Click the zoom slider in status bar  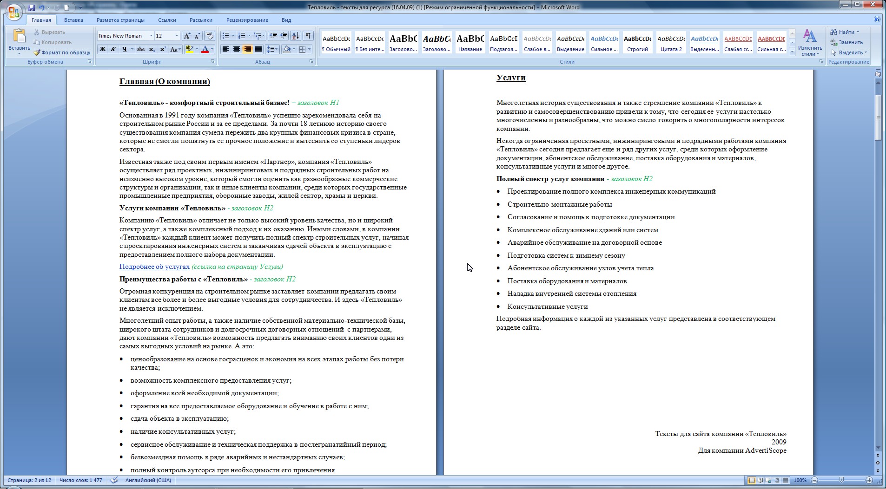[842, 480]
